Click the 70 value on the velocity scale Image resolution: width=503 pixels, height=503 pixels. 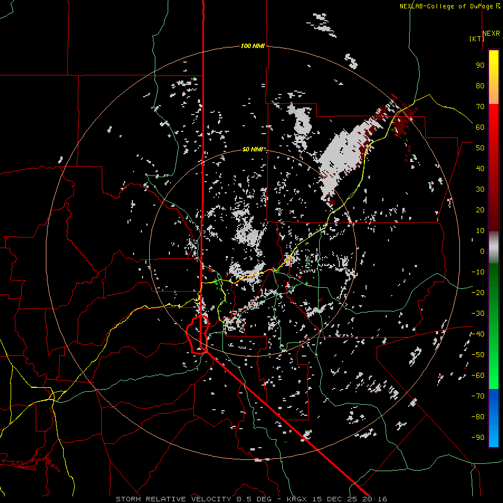(480, 107)
